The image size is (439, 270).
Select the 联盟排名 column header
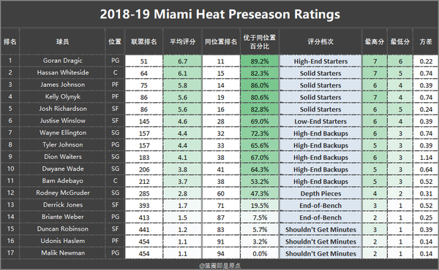144,42
